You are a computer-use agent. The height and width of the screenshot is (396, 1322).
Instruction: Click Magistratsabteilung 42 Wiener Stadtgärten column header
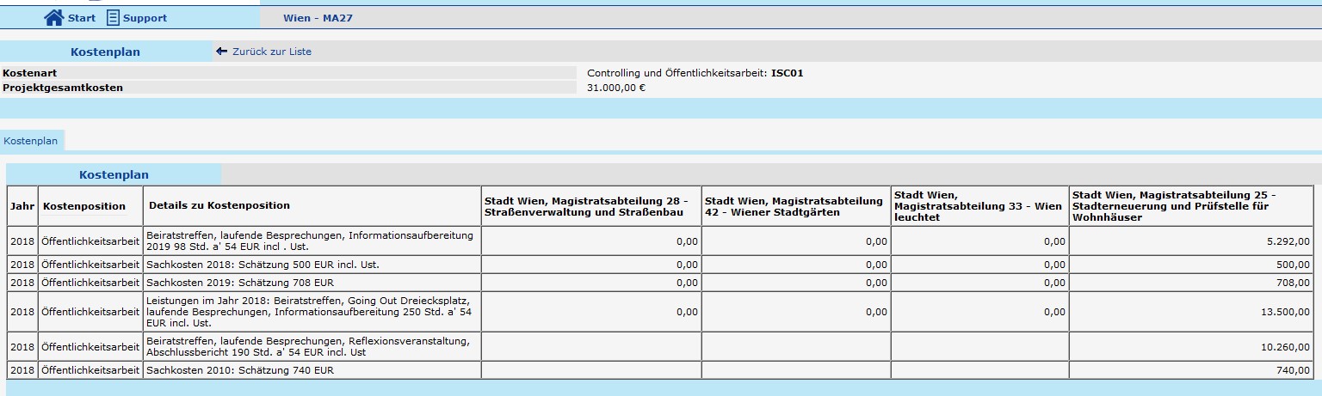pyautogui.click(x=794, y=206)
